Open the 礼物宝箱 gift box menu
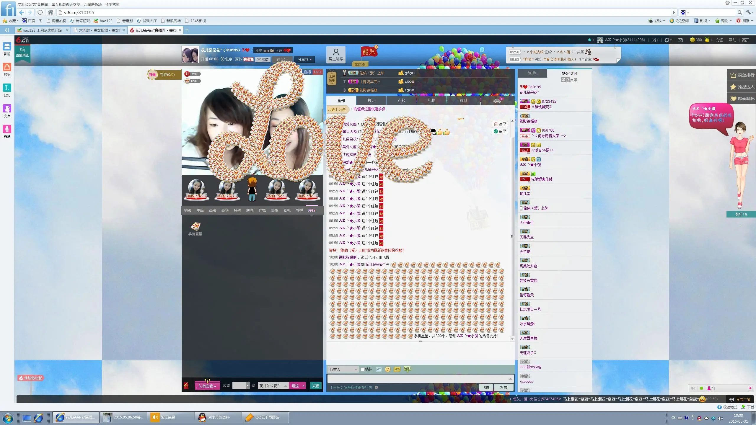The height and width of the screenshot is (425, 756). (x=207, y=386)
